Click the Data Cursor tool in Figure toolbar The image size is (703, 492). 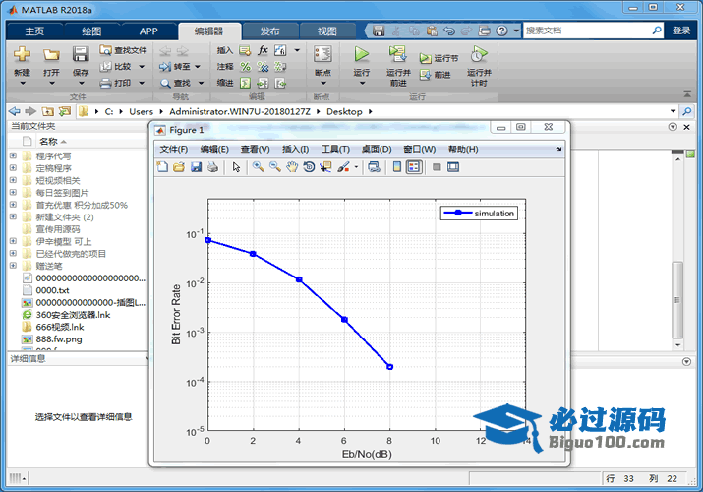(x=325, y=167)
